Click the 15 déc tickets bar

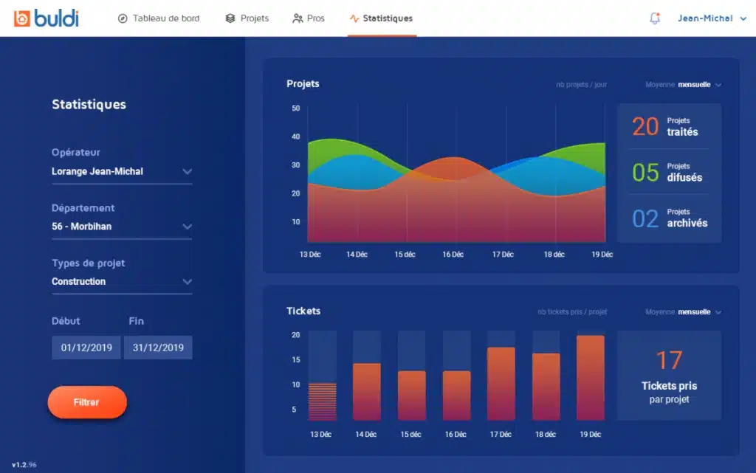click(412, 396)
